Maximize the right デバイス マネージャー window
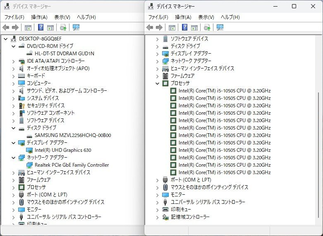Viewport: 323px width, 236px height. tap(294, 6)
